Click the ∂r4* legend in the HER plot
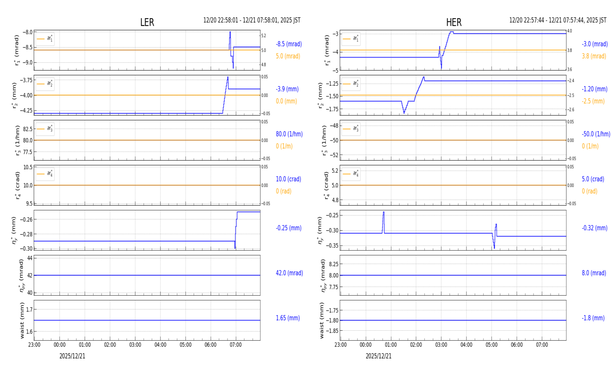 [x=351, y=174]
